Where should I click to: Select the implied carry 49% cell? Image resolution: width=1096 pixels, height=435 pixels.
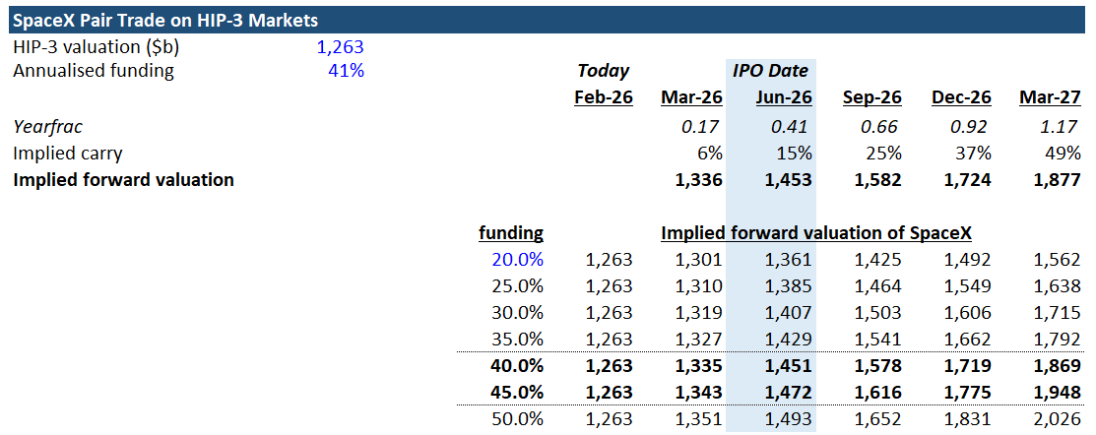coord(1064,153)
